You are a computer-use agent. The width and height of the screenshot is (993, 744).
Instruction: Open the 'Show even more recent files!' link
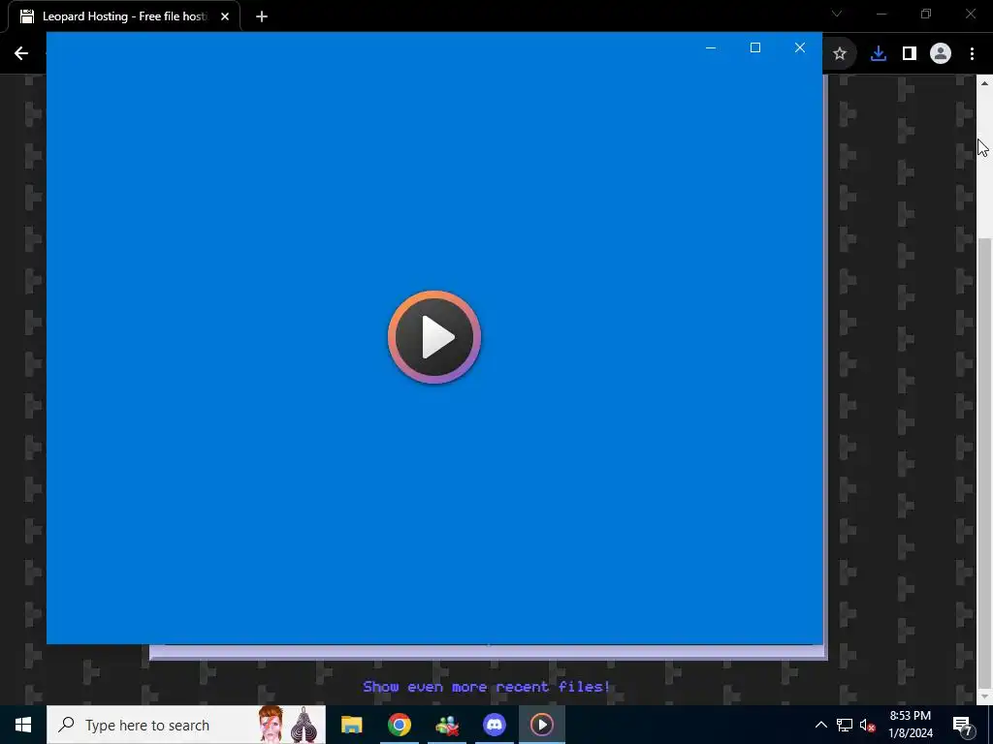tap(487, 687)
